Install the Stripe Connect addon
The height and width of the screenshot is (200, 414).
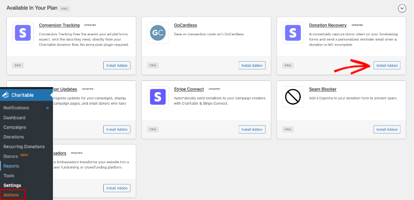(252, 130)
